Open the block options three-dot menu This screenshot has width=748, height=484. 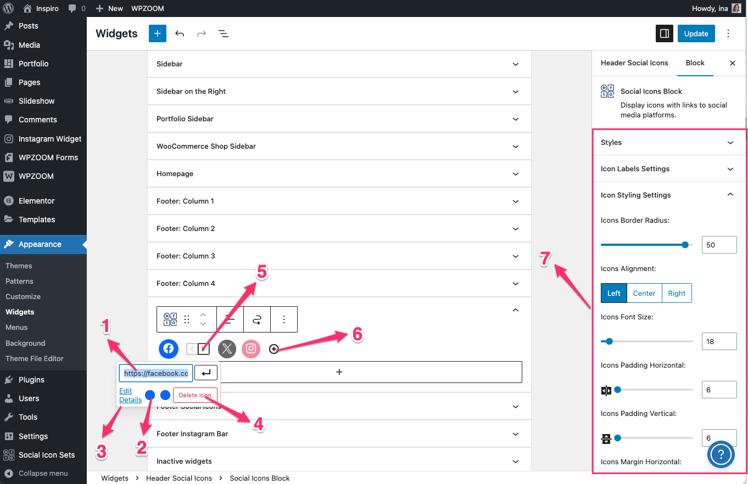click(284, 319)
